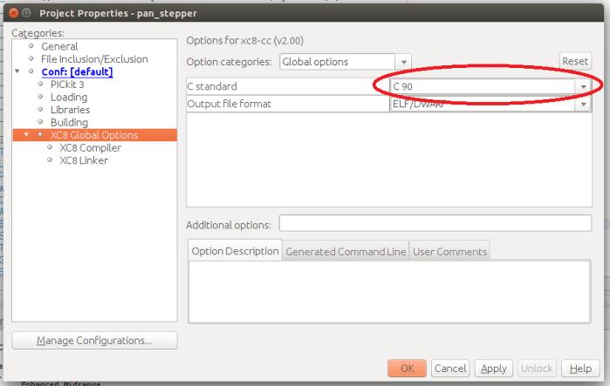Viewport: 610px width, 386px height.
Task: Confirm settings with the OK button
Action: tap(407, 369)
